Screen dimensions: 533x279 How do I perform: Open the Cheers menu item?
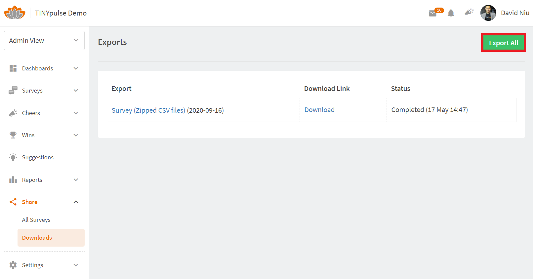pyautogui.click(x=31, y=113)
